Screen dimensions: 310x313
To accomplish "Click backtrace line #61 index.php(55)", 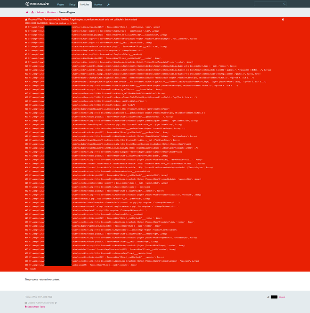I will click(81, 265).
